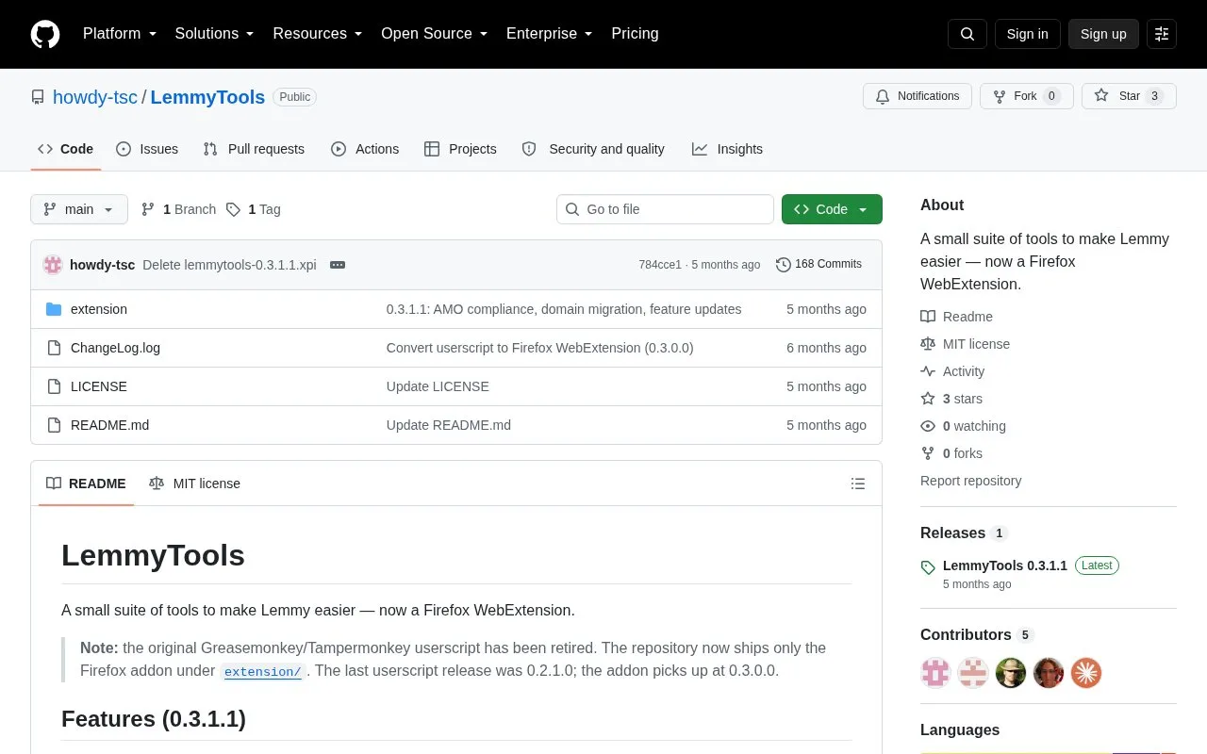1207x754 pixels.
Task: Open the Projects tab
Action: click(x=460, y=149)
